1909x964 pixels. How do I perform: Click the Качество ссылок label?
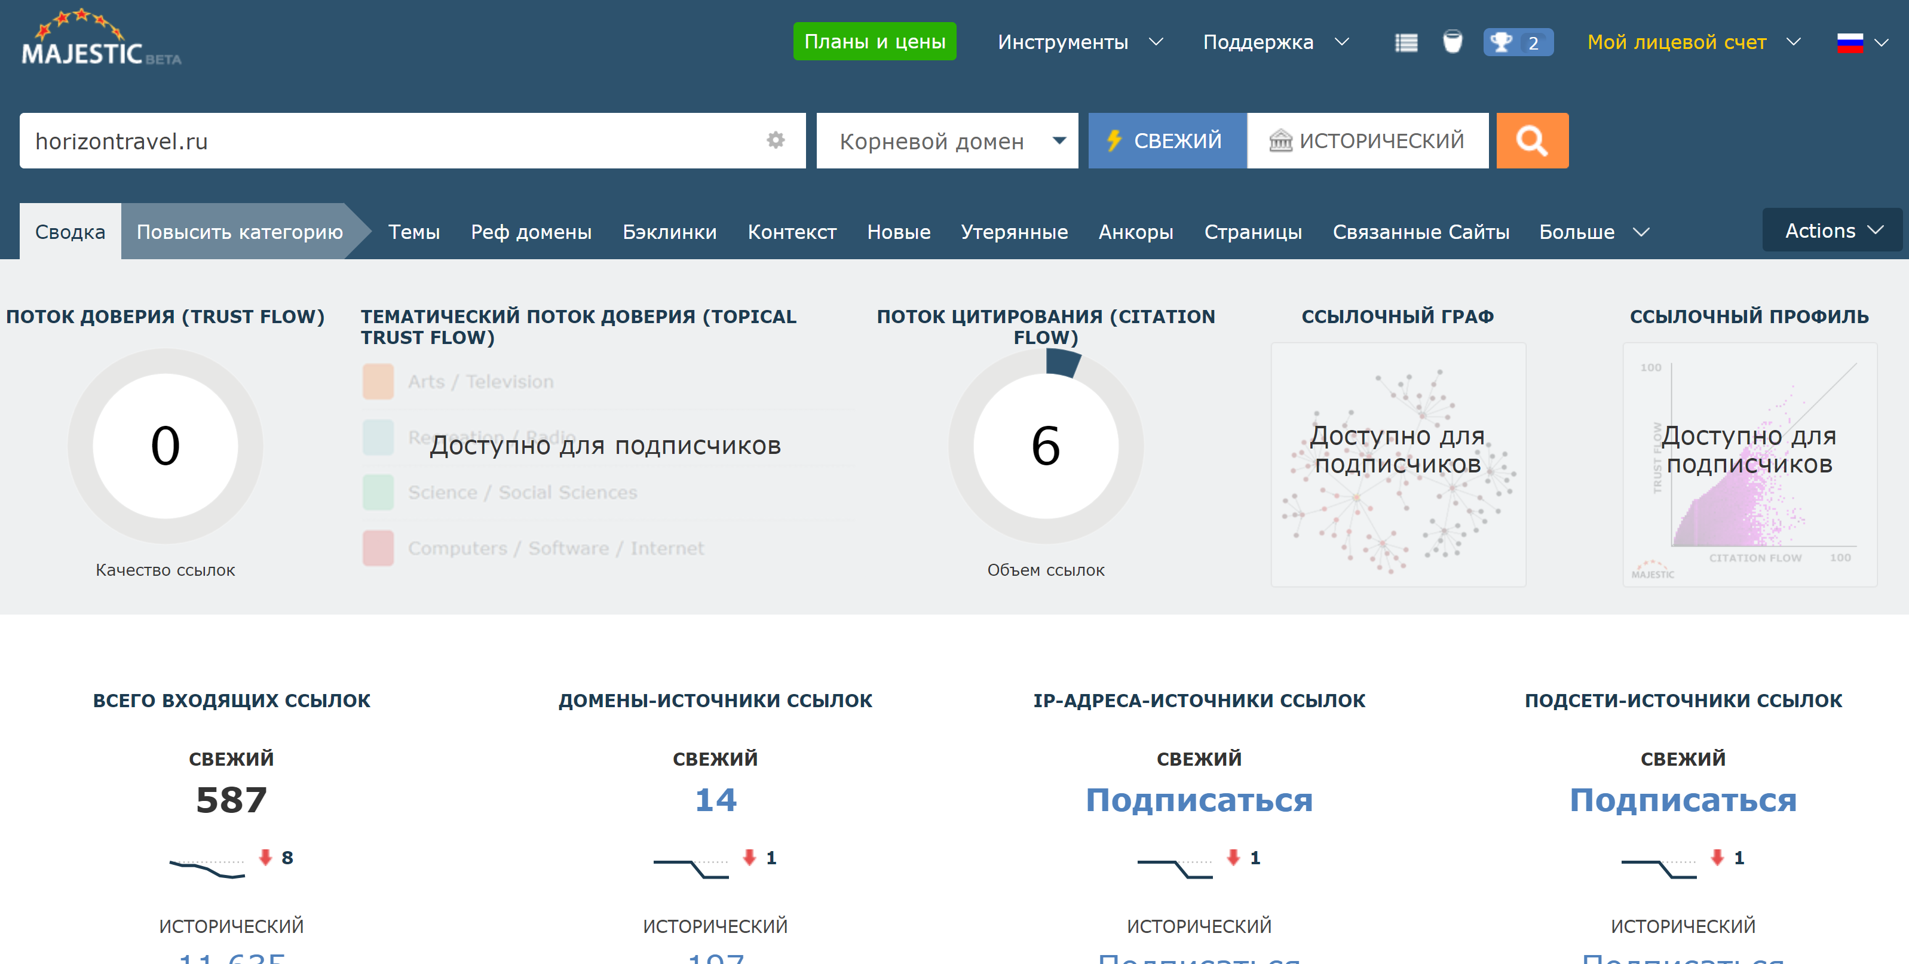point(166,570)
